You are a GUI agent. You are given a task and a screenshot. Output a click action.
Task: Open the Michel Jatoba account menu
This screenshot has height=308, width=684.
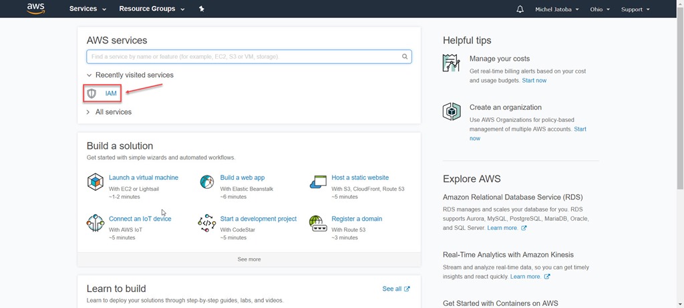(x=557, y=9)
